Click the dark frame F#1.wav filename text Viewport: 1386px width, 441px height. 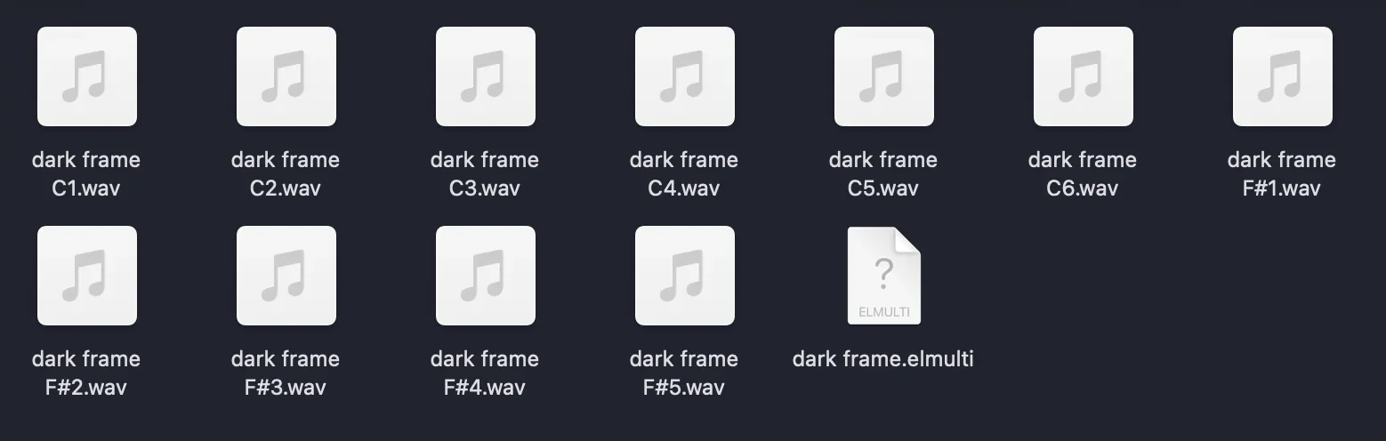point(1282,173)
